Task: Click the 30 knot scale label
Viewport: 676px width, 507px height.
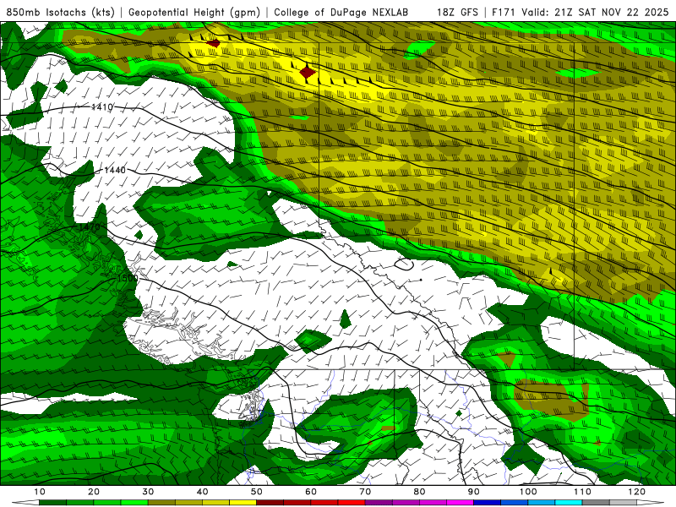Action: pos(148,492)
